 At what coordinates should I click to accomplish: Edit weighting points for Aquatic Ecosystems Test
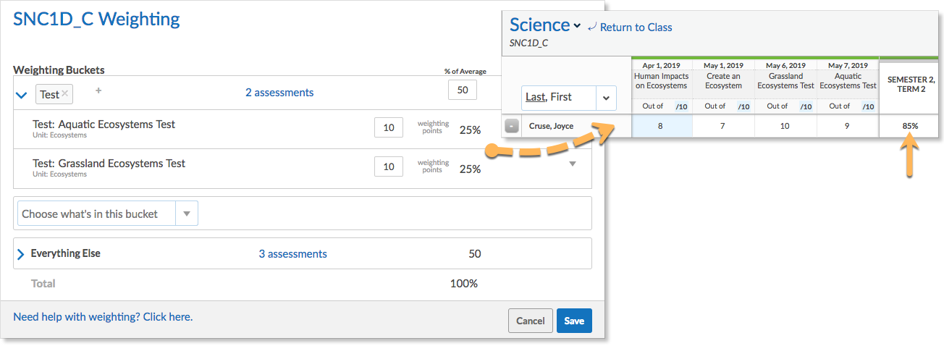point(389,127)
